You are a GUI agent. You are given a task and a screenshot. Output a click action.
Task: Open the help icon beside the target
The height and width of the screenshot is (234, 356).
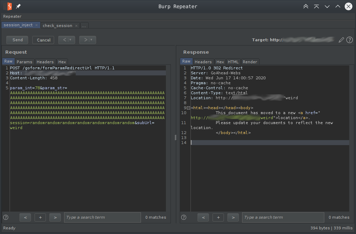pyautogui.click(x=350, y=40)
